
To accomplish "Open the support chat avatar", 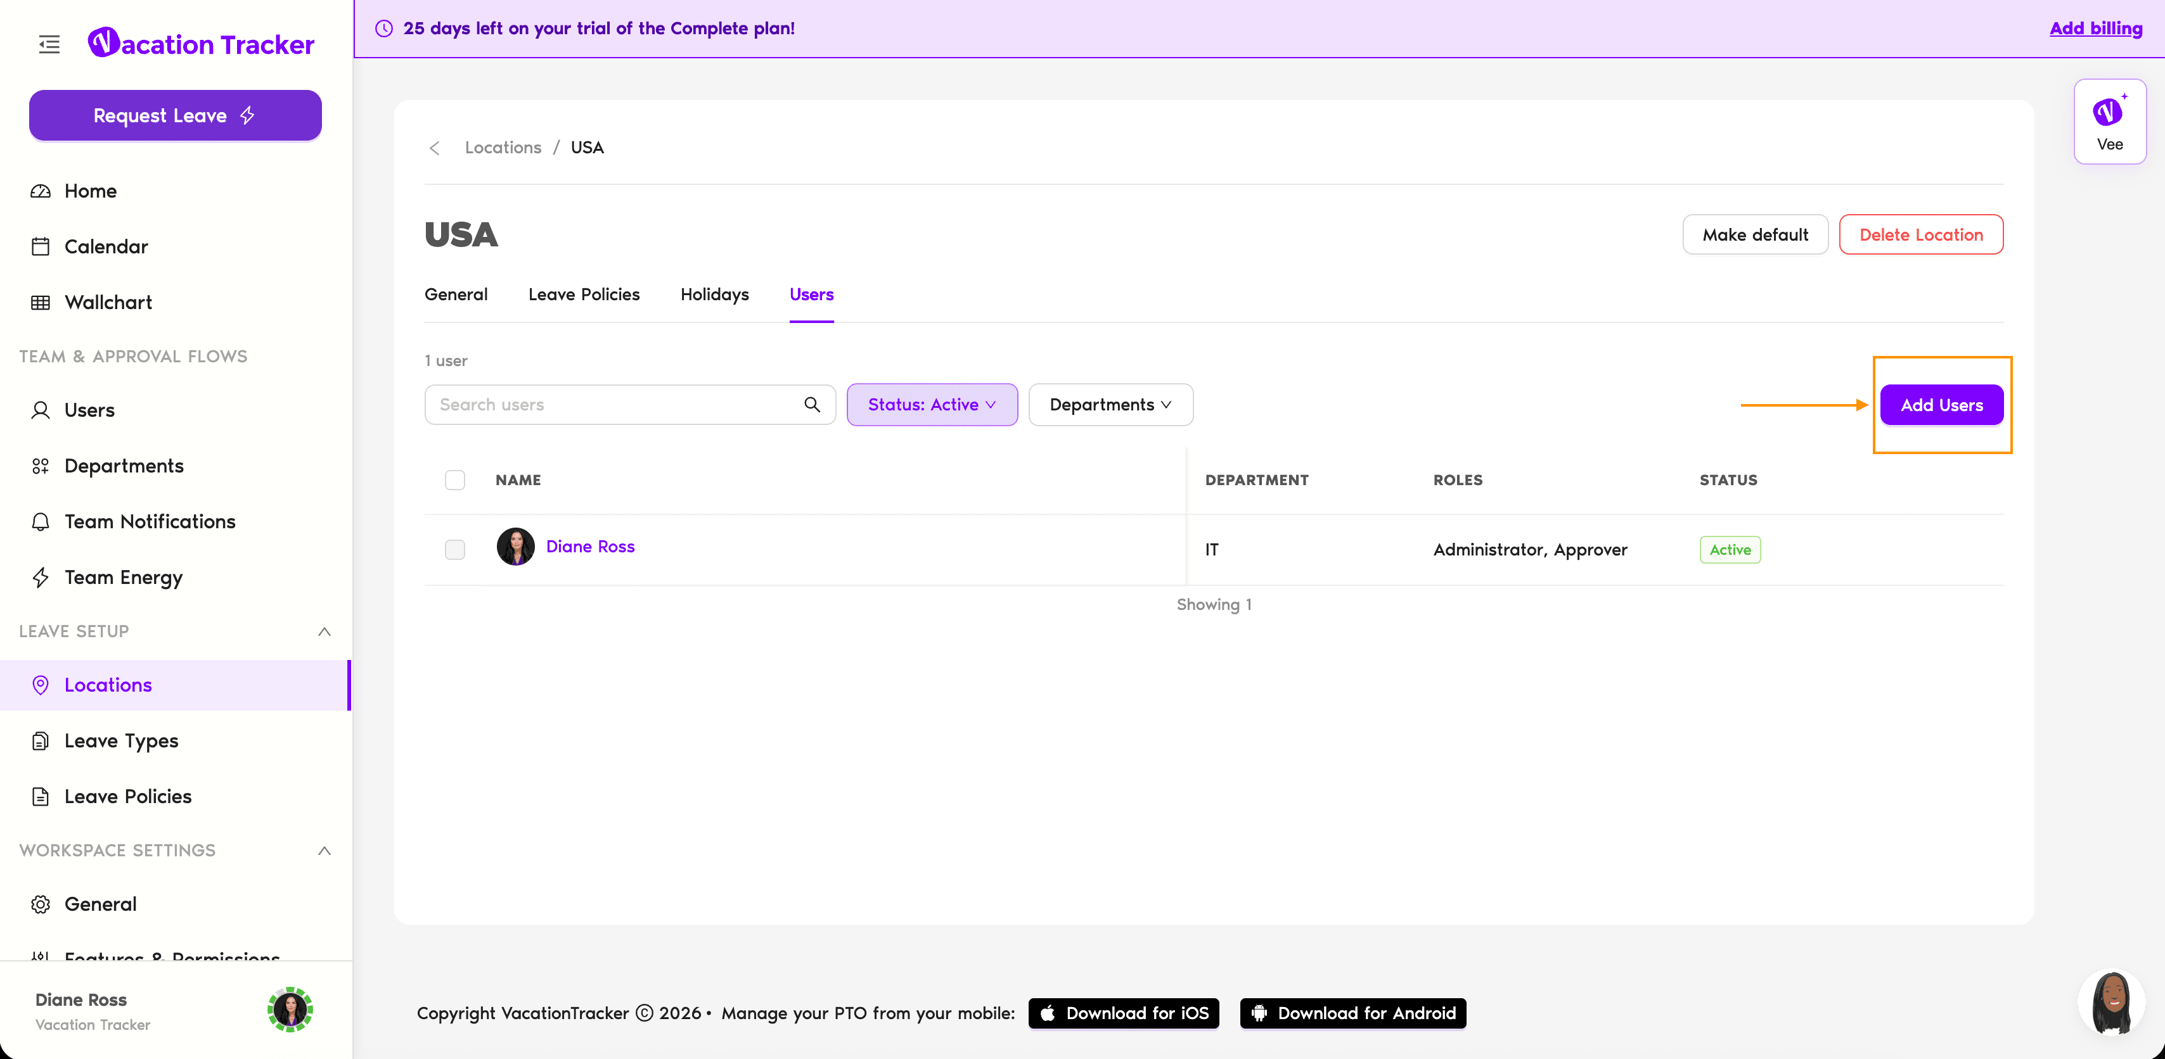I will [x=2110, y=1003].
